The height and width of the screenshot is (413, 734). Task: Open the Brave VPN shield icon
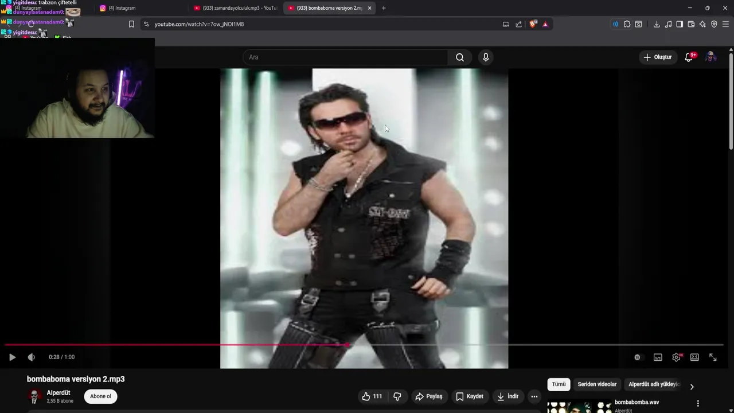point(714,24)
